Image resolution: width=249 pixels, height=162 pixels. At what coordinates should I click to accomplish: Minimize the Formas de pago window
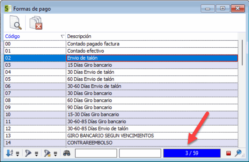208,8
